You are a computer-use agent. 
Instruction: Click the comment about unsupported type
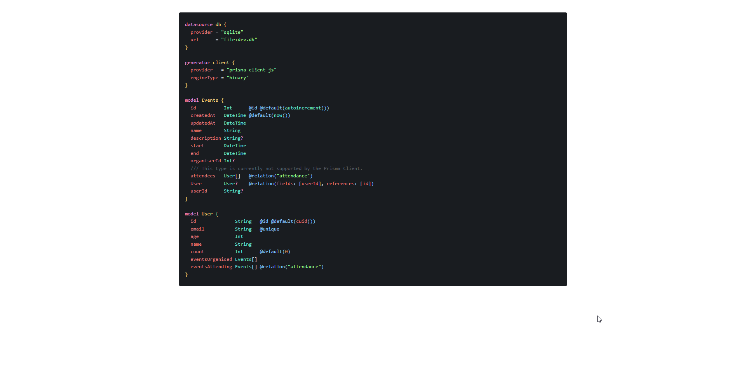276,168
